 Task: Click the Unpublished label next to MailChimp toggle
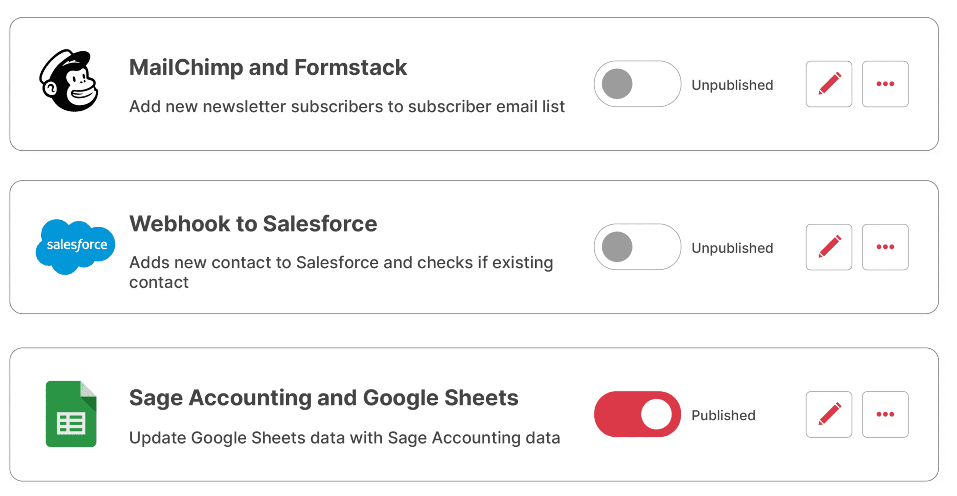pos(731,85)
